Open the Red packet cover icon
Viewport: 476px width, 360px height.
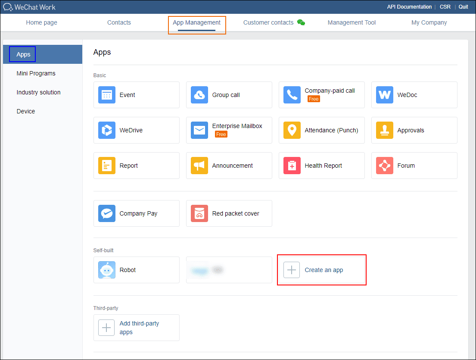click(x=199, y=213)
